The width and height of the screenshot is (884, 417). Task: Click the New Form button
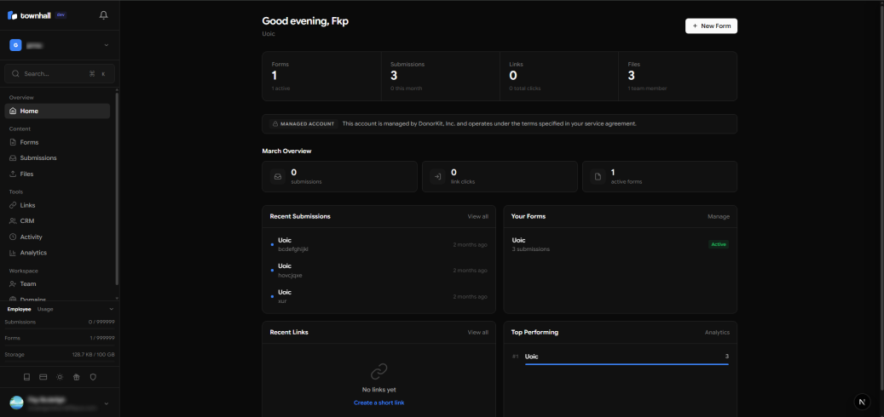[x=711, y=26]
